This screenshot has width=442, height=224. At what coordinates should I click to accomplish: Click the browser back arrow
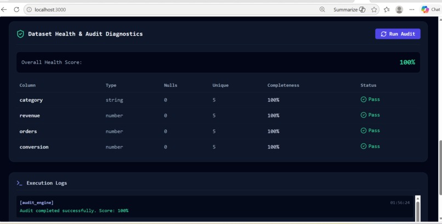(4, 9)
